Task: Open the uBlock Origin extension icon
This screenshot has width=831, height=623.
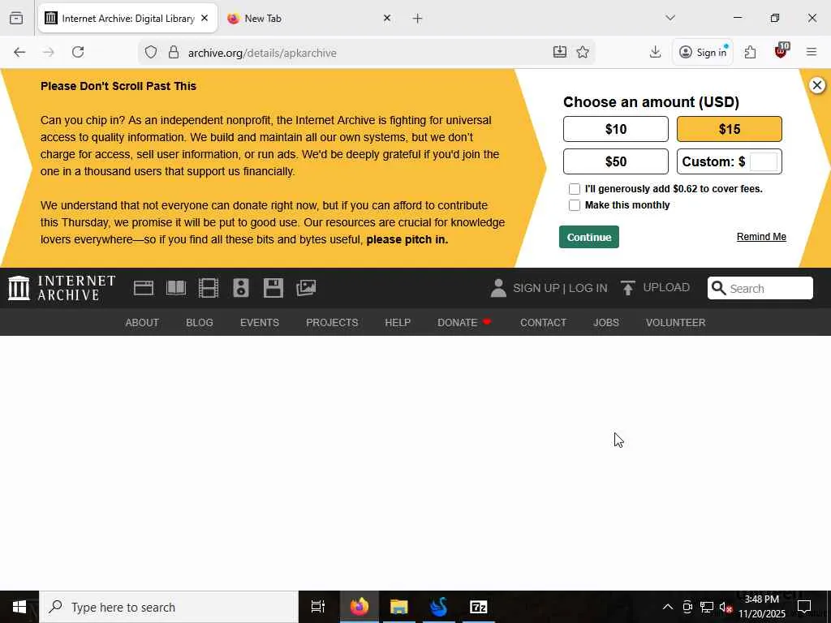Action: click(781, 51)
